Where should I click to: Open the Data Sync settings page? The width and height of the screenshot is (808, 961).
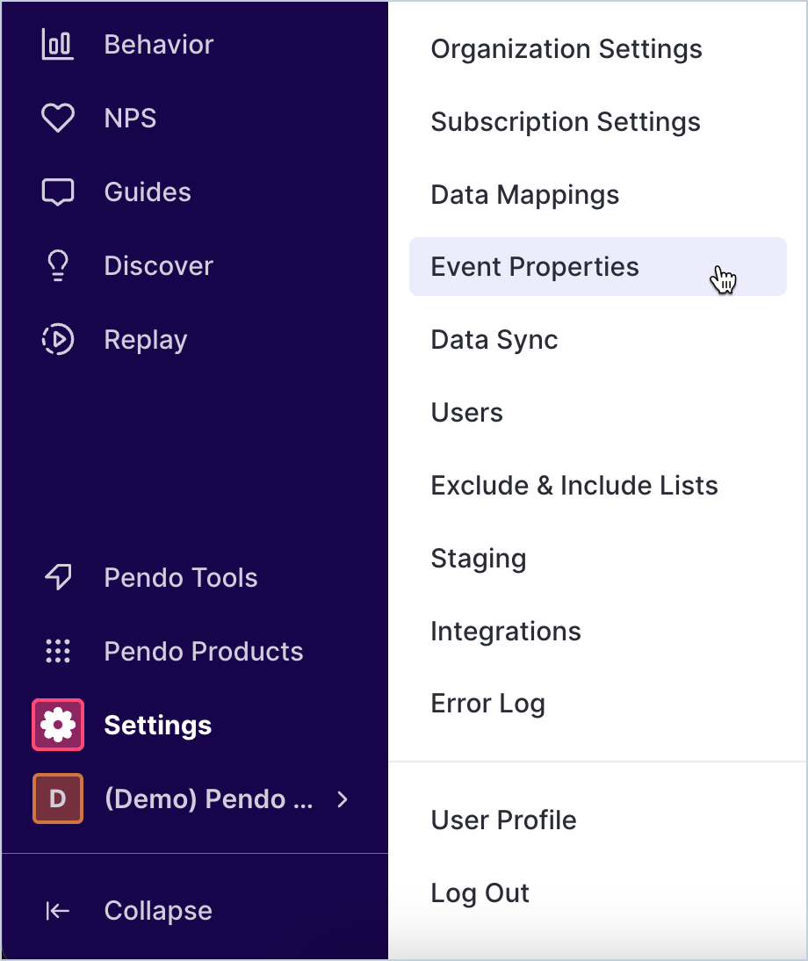point(494,340)
